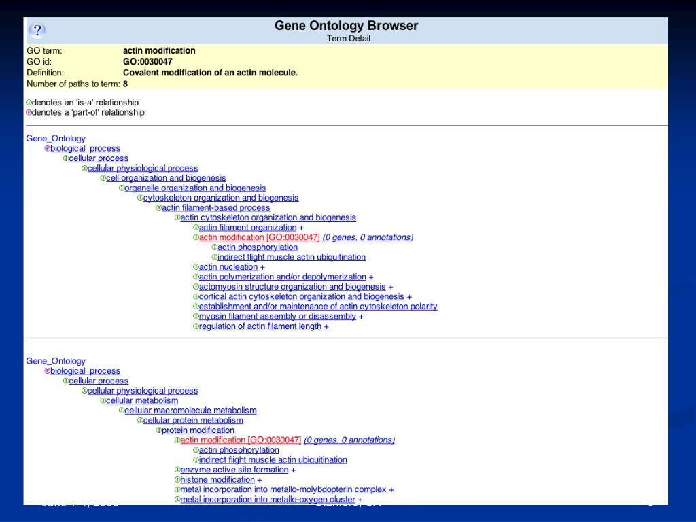Click is-a icon beside actin nucleation
The image size is (696, 522).
pos(196,266)
